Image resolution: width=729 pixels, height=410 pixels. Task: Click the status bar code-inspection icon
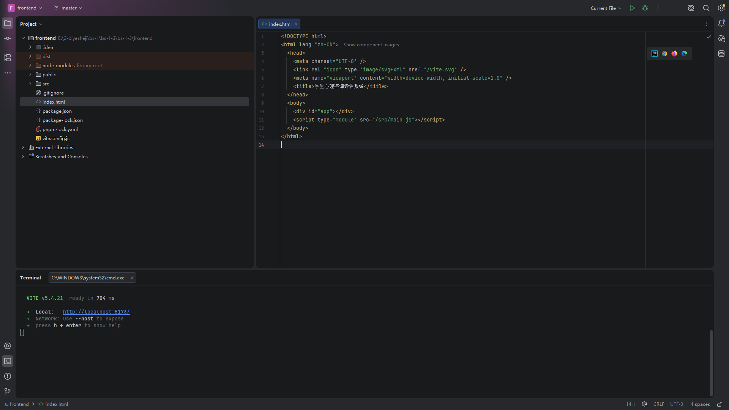pyautogui.click(x=644, y=404)
